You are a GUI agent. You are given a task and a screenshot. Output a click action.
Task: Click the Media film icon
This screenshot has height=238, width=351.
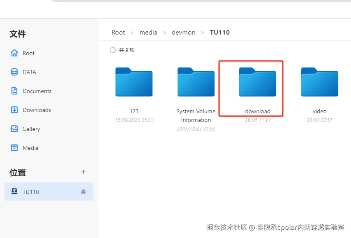[14, 147]
